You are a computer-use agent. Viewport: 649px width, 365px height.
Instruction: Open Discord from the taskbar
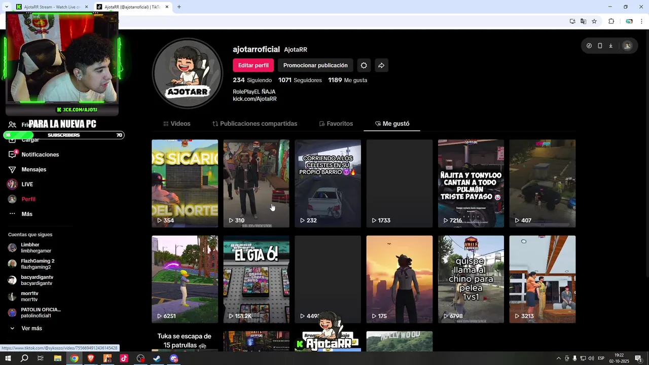click(174, 358)
